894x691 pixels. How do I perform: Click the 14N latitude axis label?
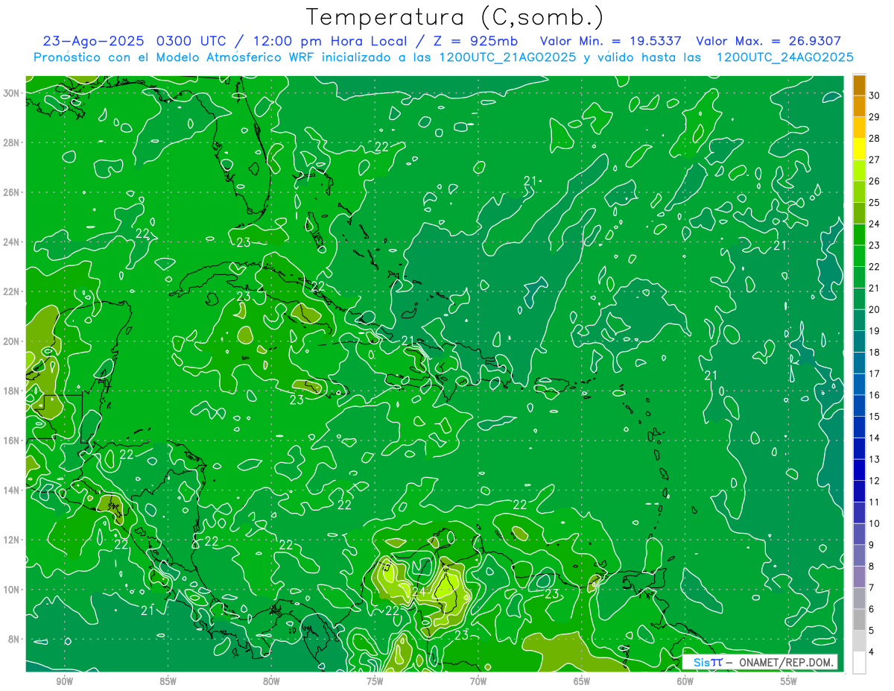[x=12, y=490]
